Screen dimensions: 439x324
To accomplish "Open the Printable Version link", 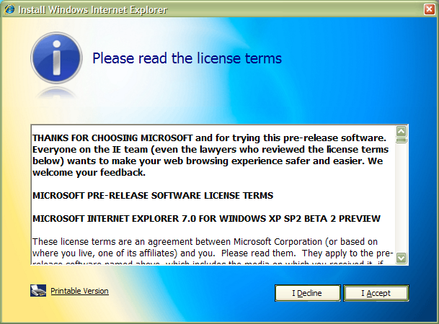I will pyautogui.click(x=79, y=291).
